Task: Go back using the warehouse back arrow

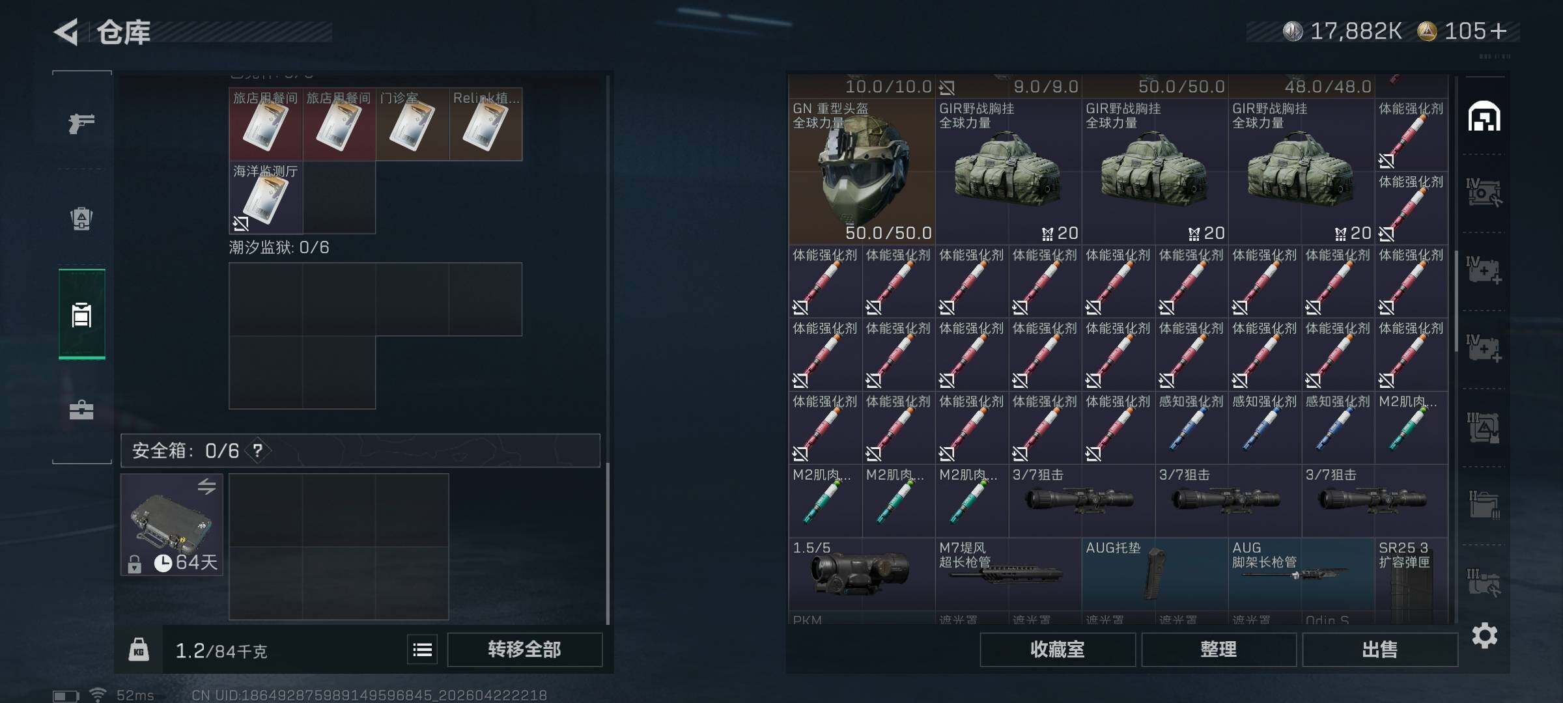Action: click(x=66, y=32)
